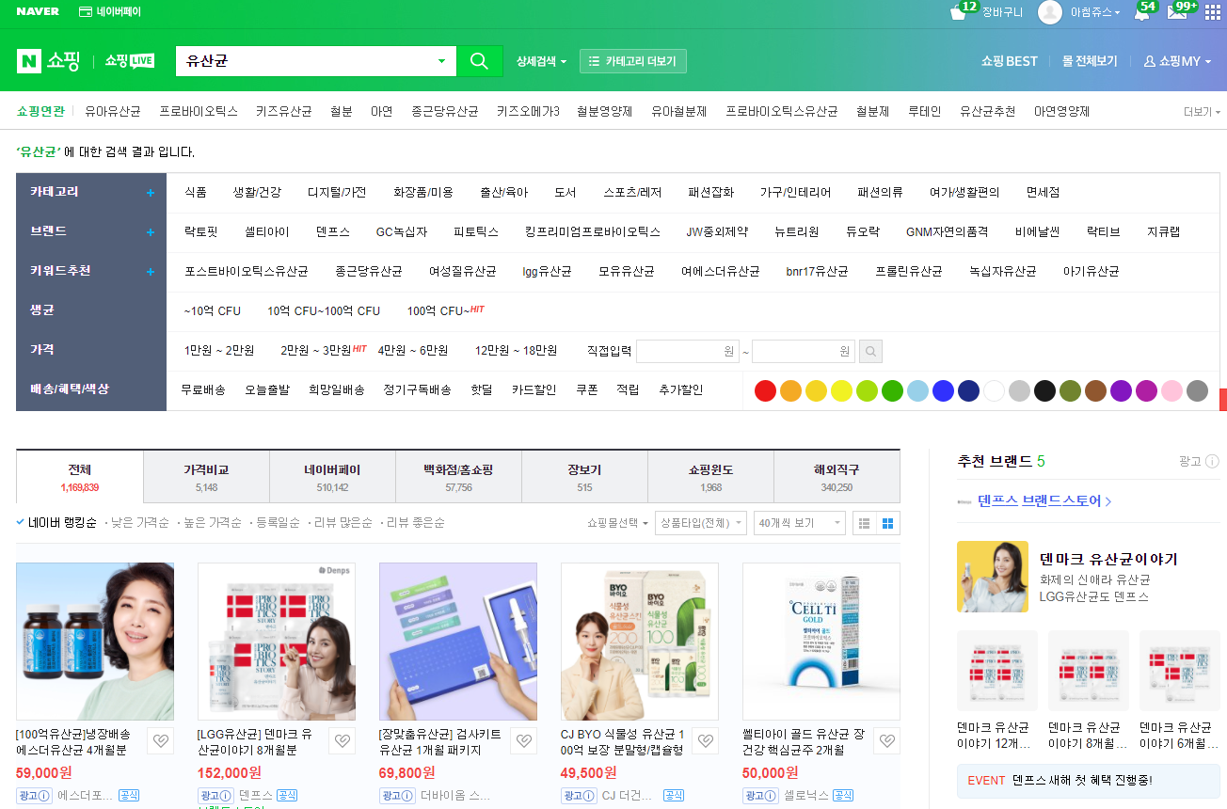The height and width of the screenshot is (809, 1227).
Task: Click the green search magnifier button
Action: [x=479, y=61]
